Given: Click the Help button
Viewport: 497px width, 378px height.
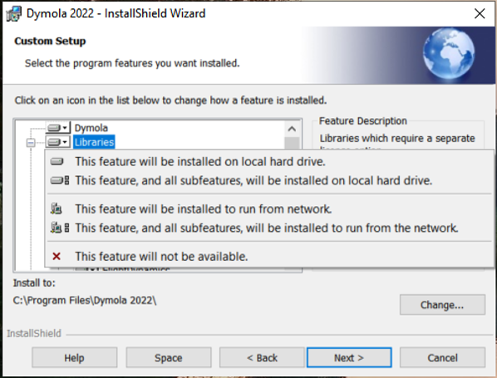Looking at the screenshot, I should pos(75,358).
